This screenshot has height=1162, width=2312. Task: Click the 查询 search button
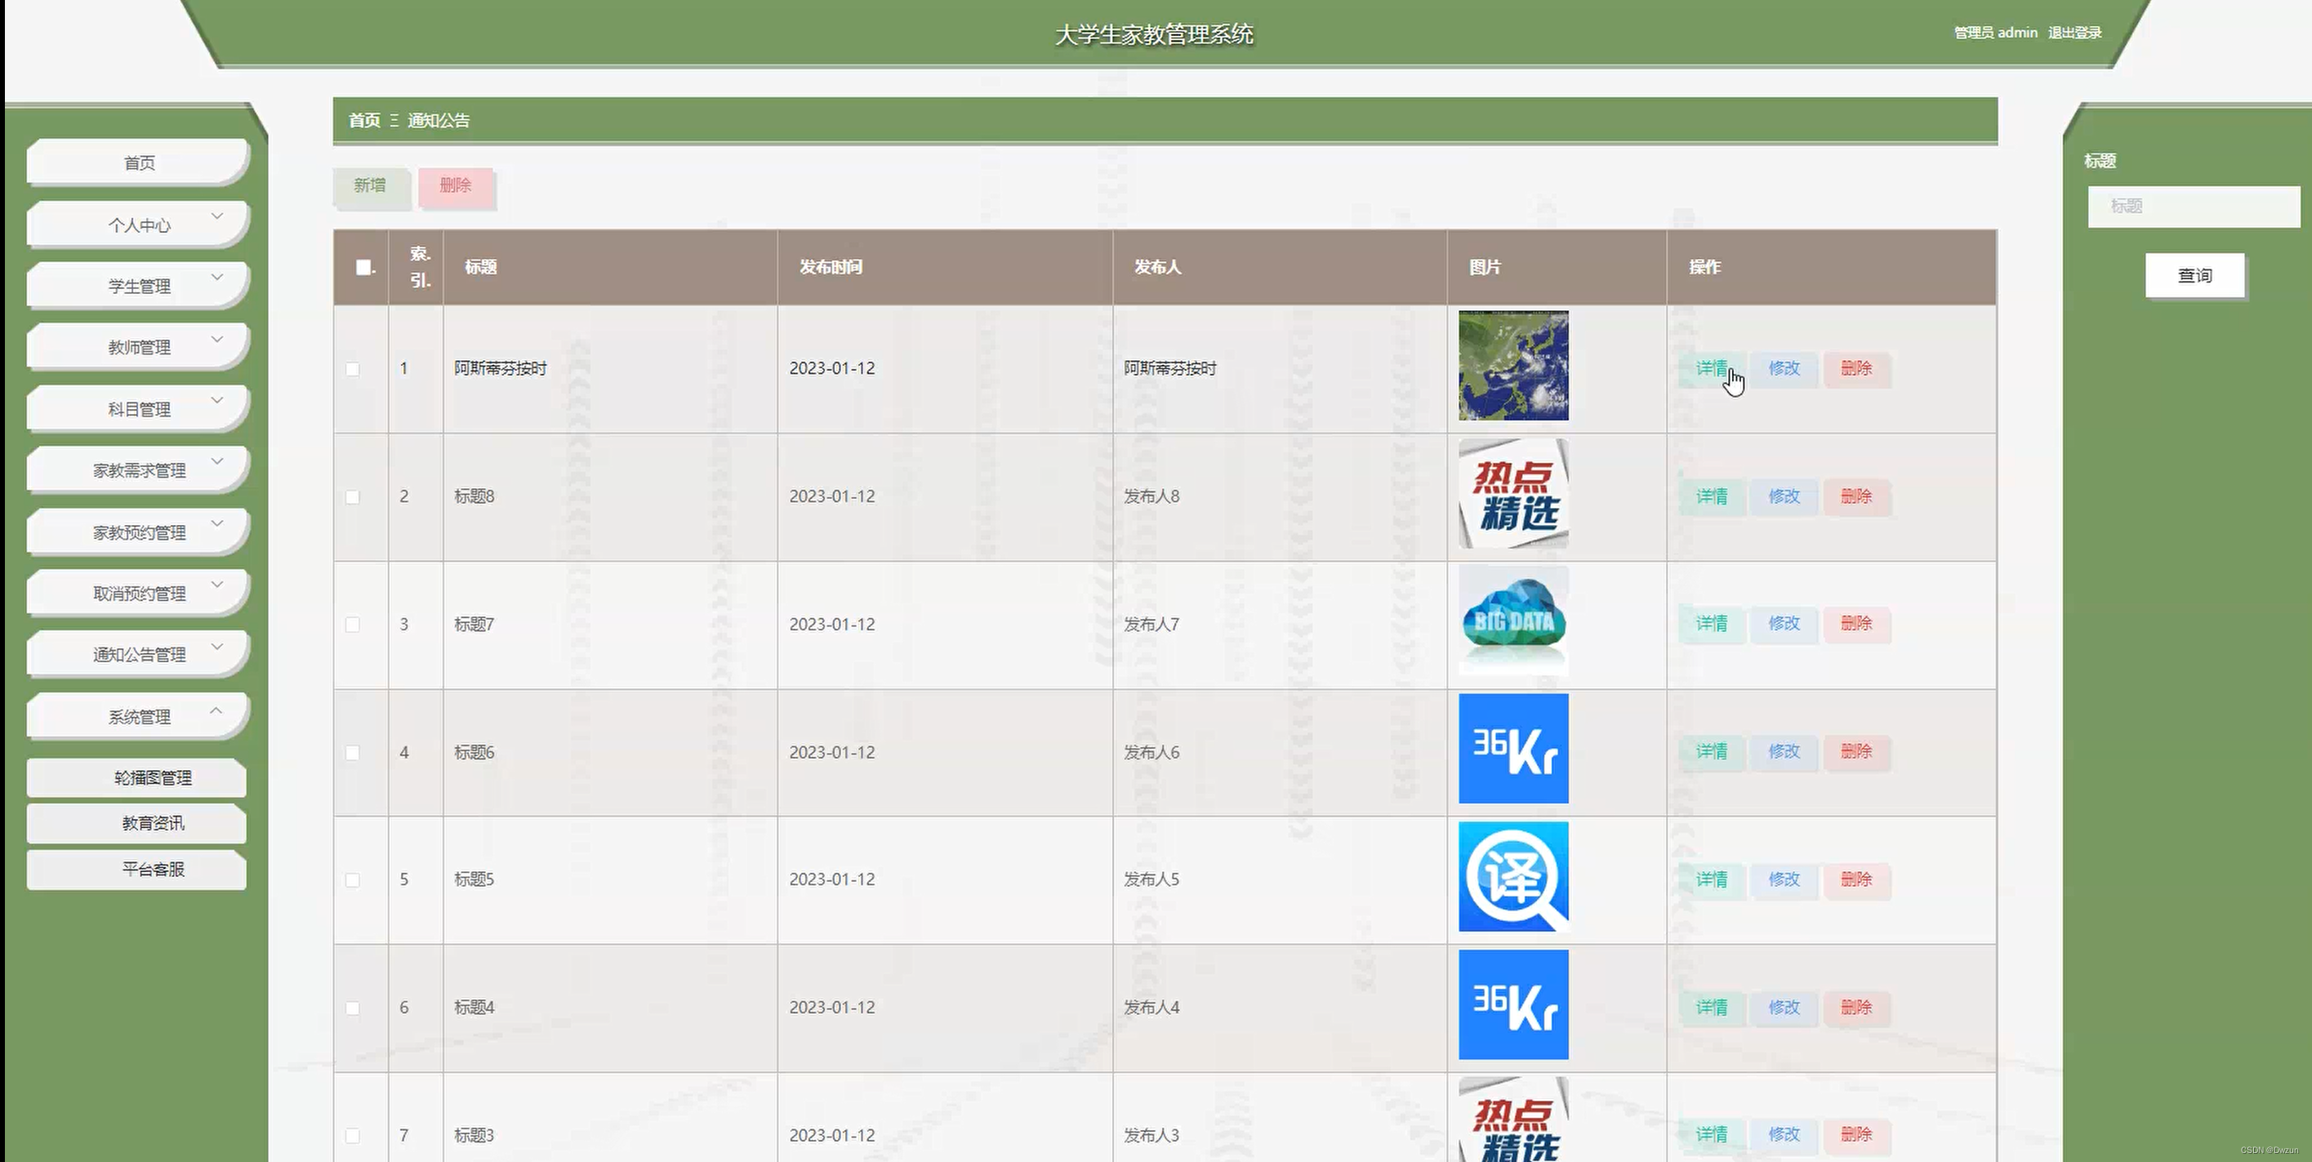pyautogui.click(x=2194, y=275)
